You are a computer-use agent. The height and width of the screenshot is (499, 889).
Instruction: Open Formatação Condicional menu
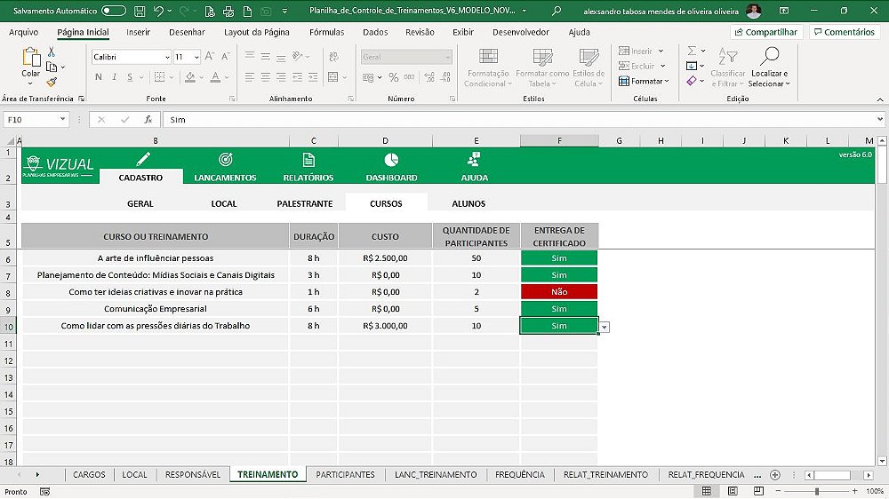[x=488, y=67]
